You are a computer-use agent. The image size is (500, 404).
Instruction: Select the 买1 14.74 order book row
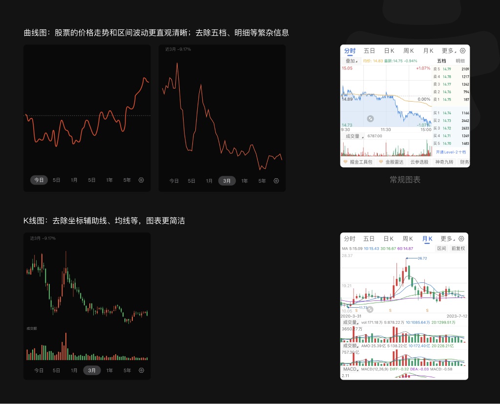[x=451, y=113]
